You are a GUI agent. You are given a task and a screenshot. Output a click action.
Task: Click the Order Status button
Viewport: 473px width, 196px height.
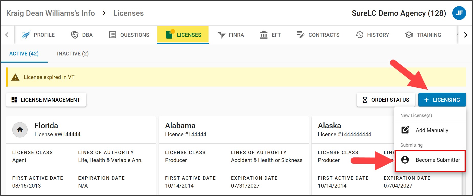tap(386, 100)
